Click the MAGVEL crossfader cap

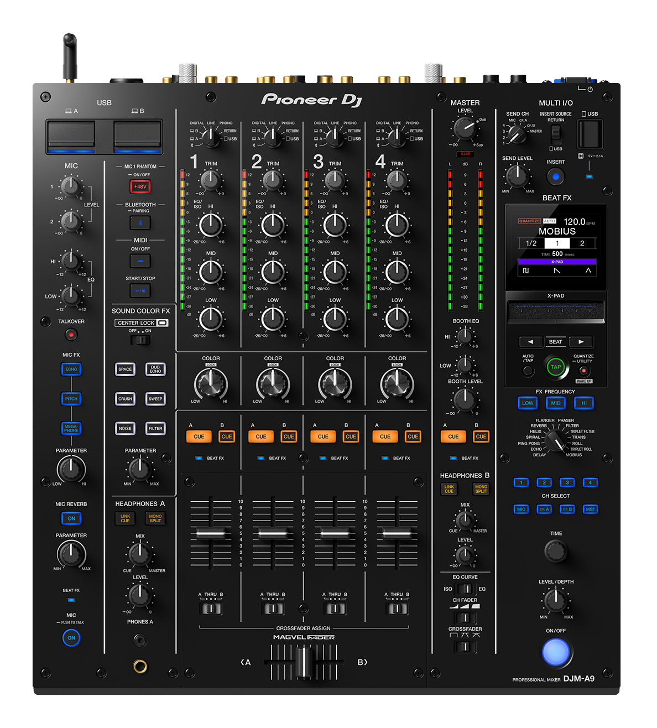pos(303,661)
